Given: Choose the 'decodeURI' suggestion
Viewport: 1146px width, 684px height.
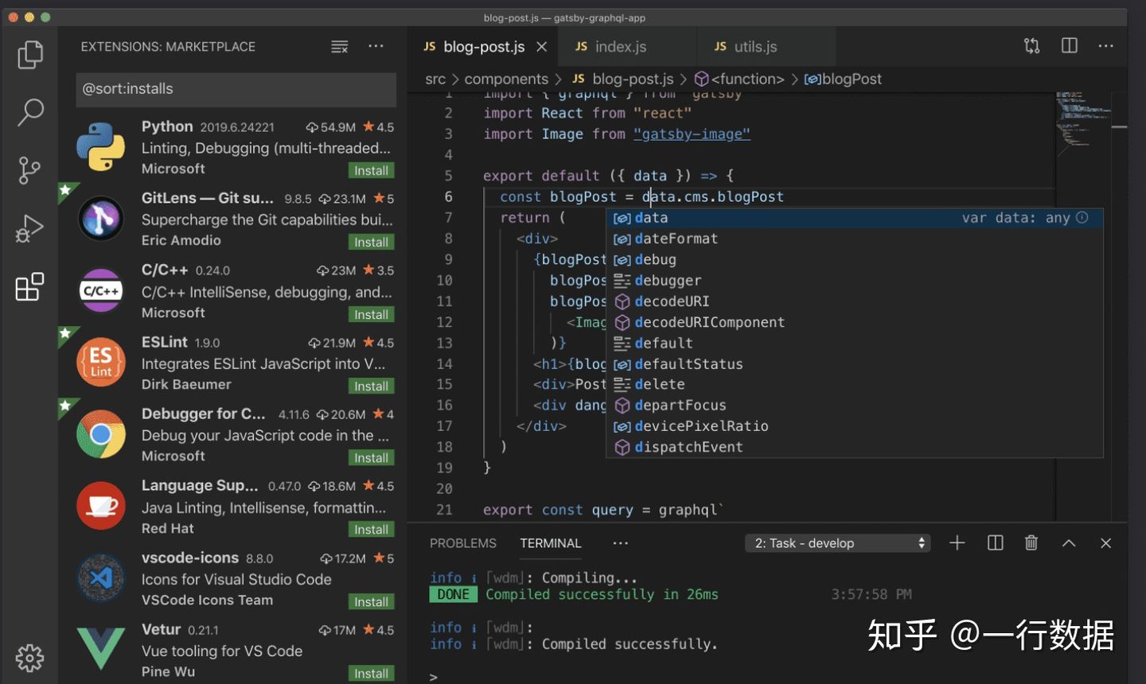Looking at the screenshot, I should (855, 301).
